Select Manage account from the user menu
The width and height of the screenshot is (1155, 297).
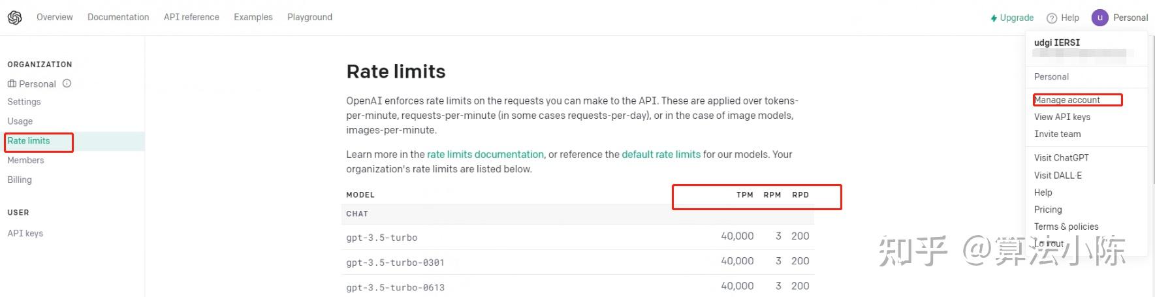[1067, 100]
